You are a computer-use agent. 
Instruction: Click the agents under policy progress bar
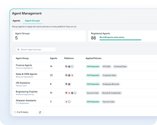click(x=120, y=40)
